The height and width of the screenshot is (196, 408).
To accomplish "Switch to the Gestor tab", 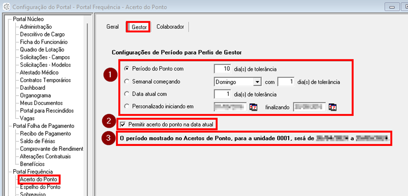I will 139,27.
